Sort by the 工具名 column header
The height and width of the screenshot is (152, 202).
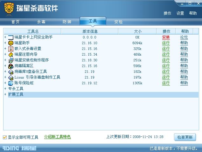coord(32,31)
